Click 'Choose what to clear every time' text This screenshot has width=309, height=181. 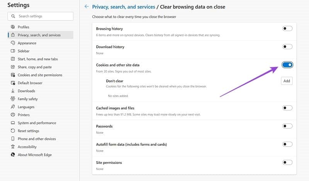134,17
